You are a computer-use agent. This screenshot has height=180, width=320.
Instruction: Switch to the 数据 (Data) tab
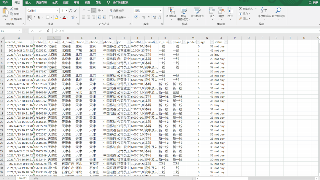pos(66,2)
